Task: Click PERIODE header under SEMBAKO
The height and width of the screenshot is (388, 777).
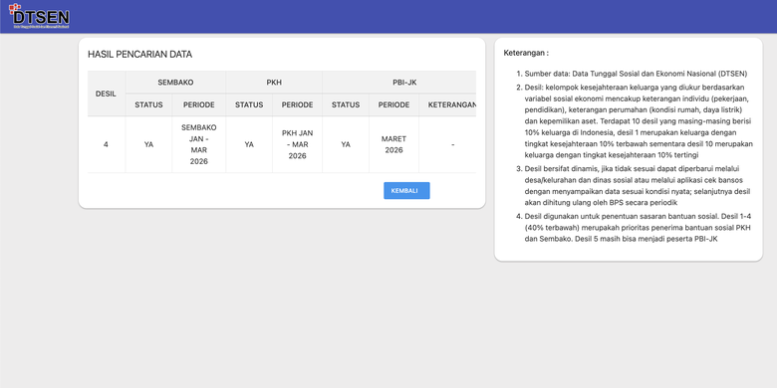Action: pos(198,104)
